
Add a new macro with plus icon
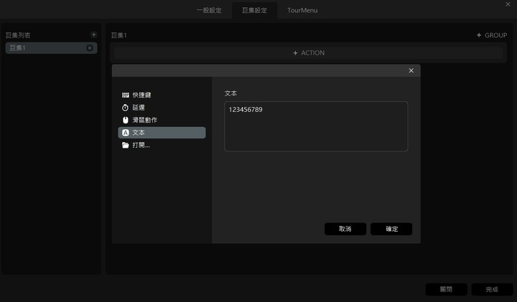[93, 34]
